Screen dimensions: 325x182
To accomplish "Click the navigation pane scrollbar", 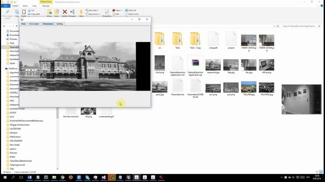I will [57, 113].
